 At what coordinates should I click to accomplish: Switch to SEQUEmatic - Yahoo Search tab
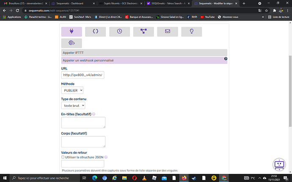point(167,3)
